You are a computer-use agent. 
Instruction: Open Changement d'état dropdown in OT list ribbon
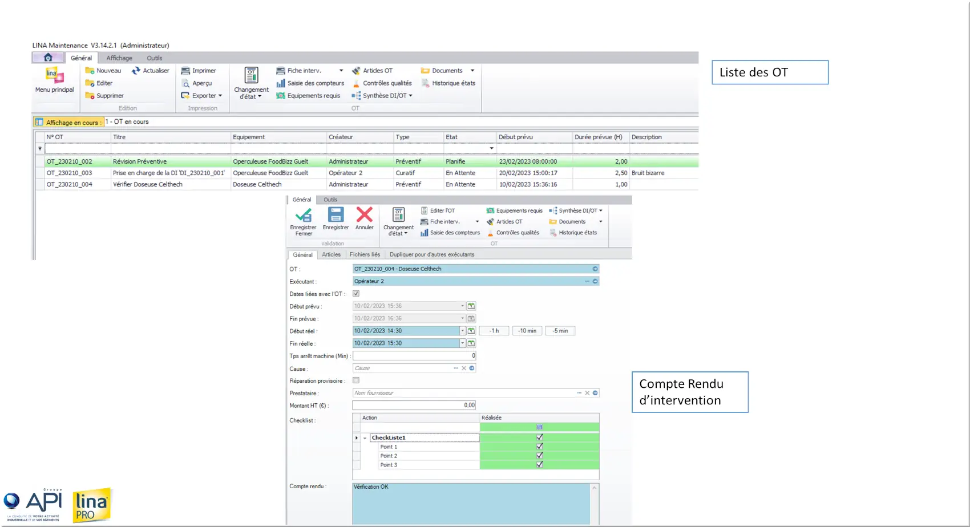[251, 83]
